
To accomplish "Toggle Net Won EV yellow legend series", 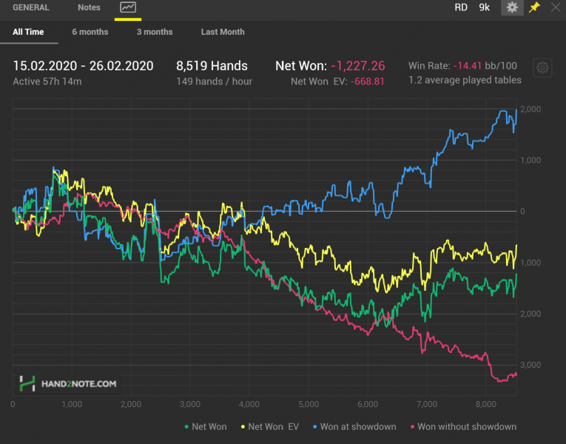I will pyautogui.click(x=269, y=426).
